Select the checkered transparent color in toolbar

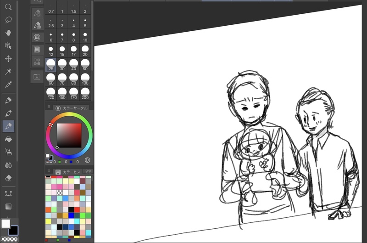click(x=10, y=239)
